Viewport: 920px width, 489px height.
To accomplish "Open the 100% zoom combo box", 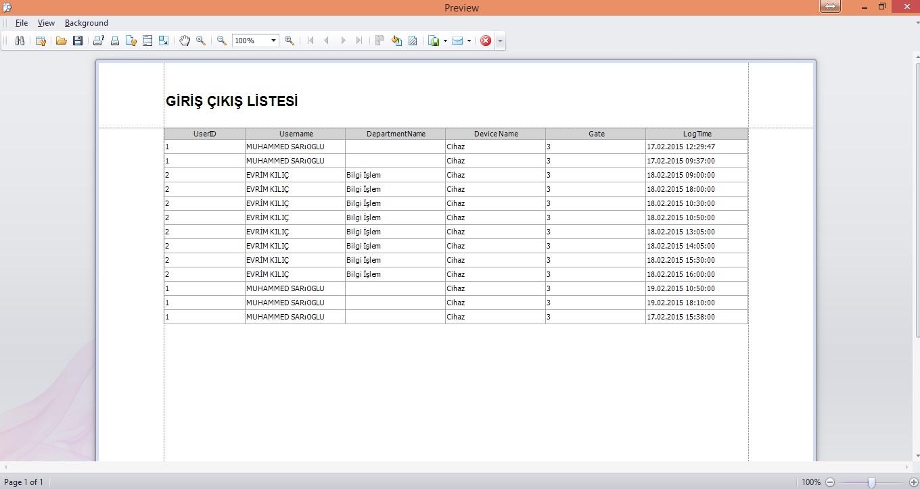I will pos(255,41).
